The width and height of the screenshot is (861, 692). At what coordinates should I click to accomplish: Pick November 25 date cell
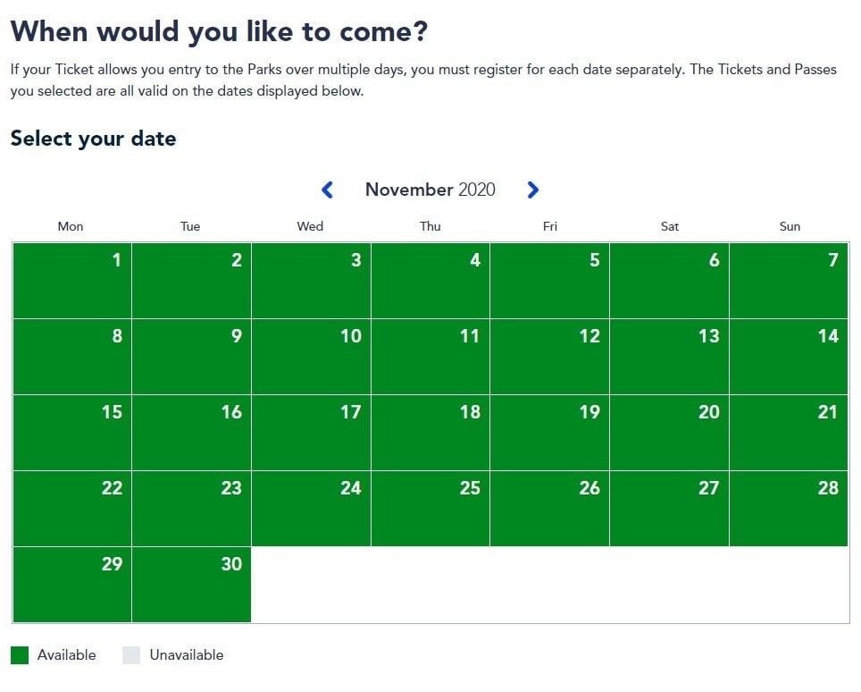(430, 509)
